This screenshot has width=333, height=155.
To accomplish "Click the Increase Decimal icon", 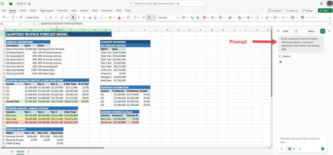I will [x=192, y=17].
